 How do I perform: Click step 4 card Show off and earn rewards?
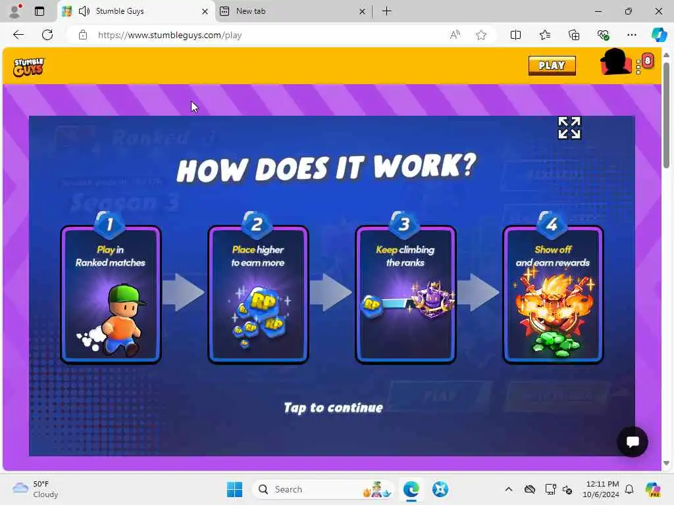tap(553, 295)
